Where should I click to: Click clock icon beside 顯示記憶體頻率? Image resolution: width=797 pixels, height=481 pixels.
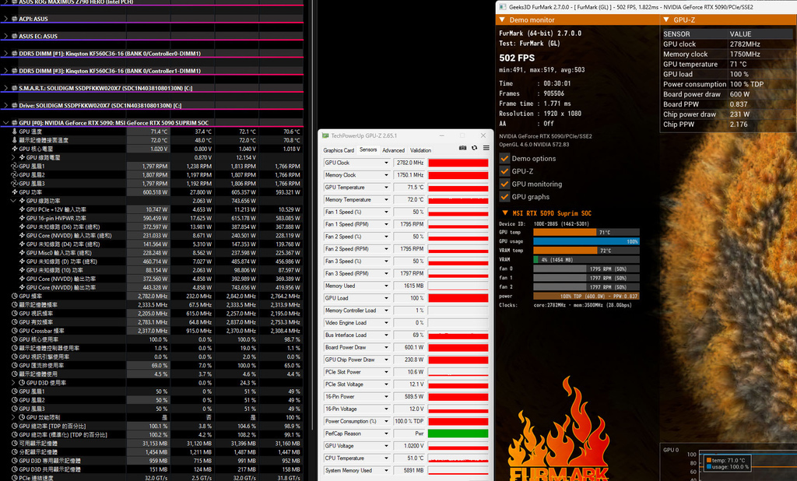14,304
